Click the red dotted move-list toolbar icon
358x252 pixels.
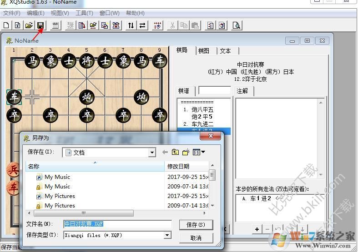pos(157,25)
